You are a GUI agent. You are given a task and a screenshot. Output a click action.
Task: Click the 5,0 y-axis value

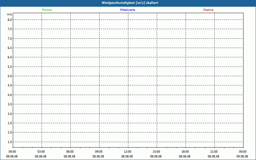[10, 76]
